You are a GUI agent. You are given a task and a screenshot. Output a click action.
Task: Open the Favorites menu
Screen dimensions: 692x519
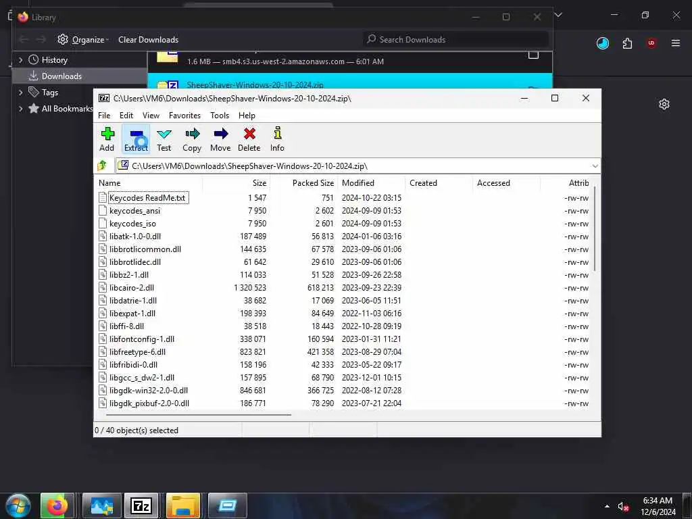[184, 115]
